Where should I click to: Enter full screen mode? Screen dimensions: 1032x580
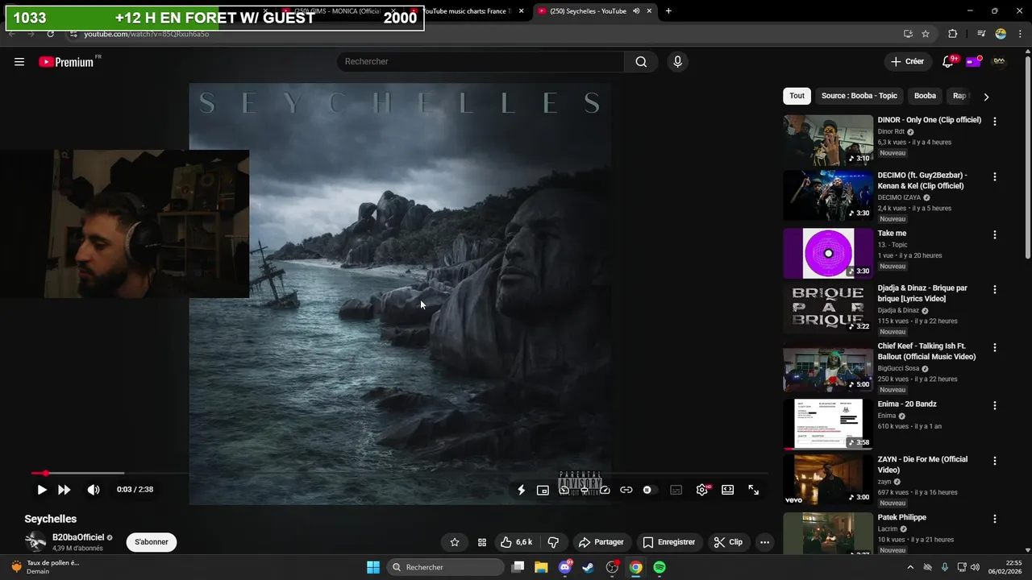click(754, 490)
